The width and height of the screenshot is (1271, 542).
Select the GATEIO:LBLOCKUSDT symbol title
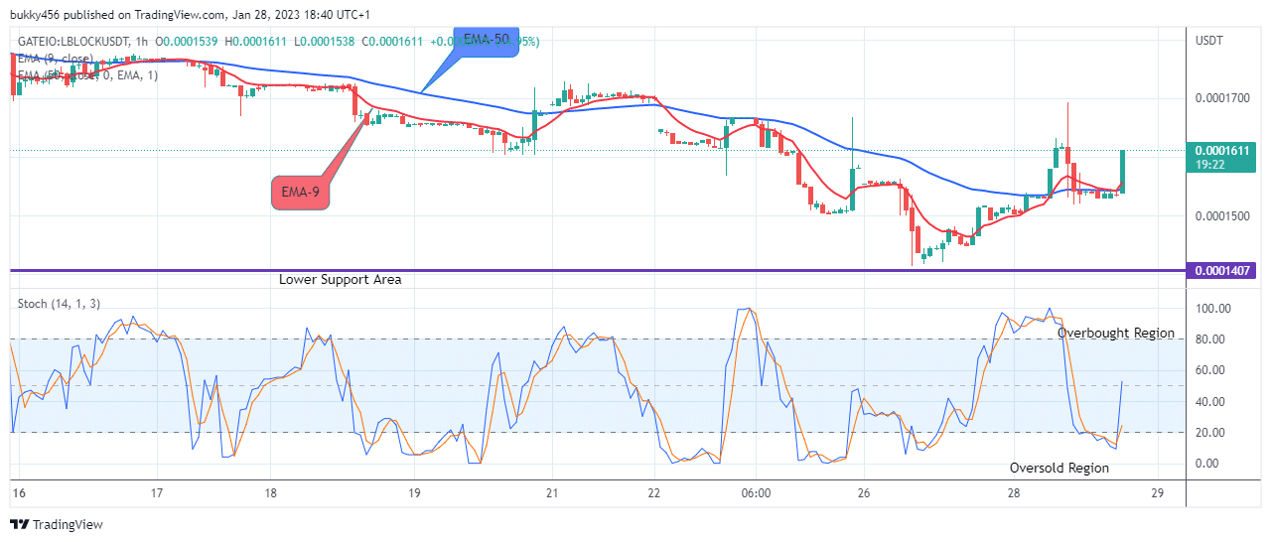click(x=75, y=41)
